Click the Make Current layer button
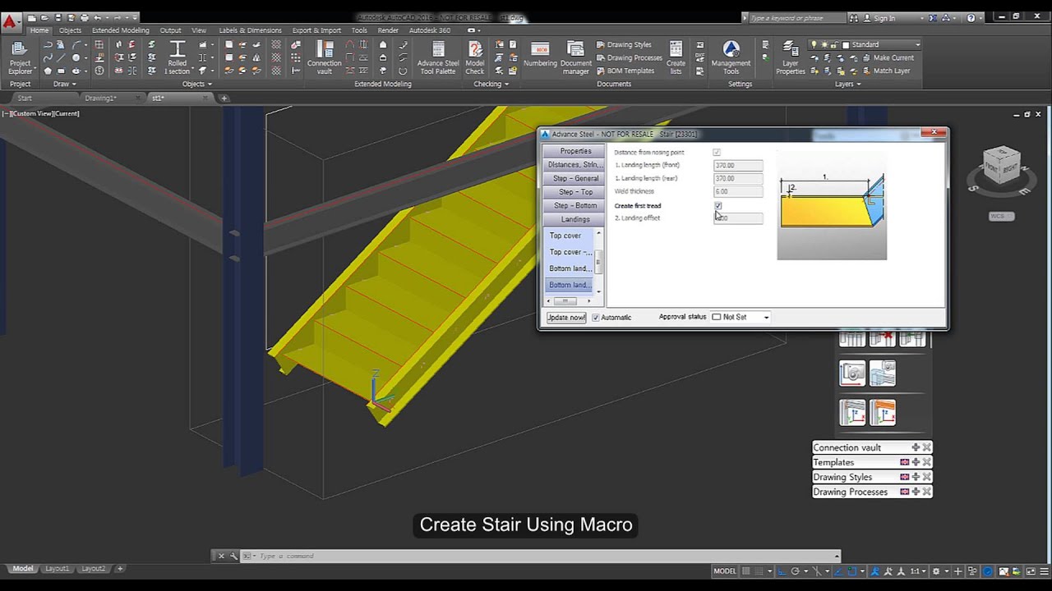The image size is (1052, 591). 887,57
